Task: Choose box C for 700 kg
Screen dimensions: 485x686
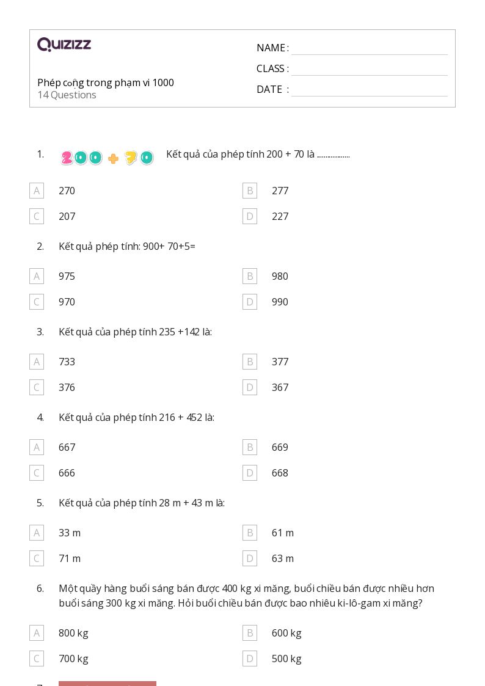Action: click(x=37, y=659)
